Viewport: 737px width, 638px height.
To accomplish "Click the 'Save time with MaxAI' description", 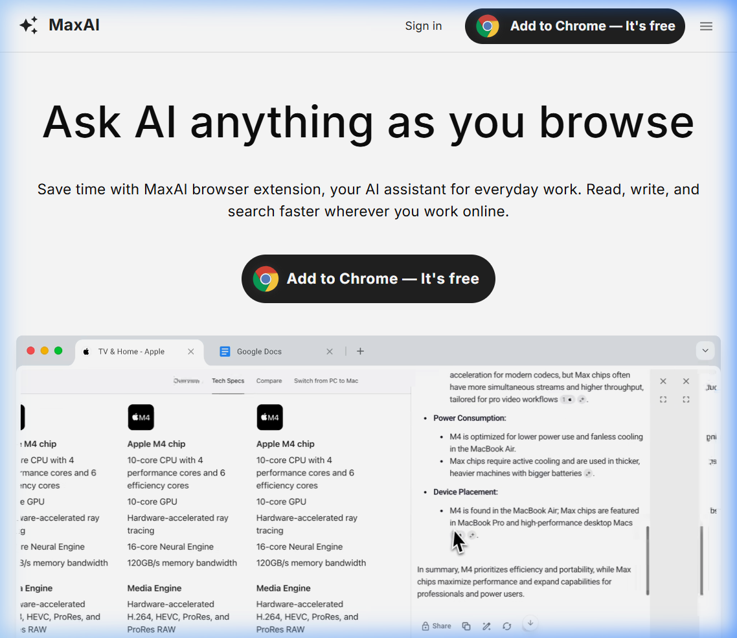I will [x=368, y=200].
